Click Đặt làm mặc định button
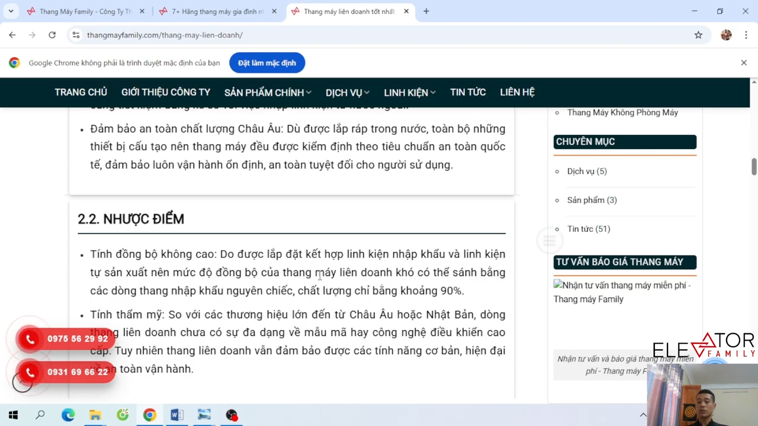The image size is (758, 426). 266,63
